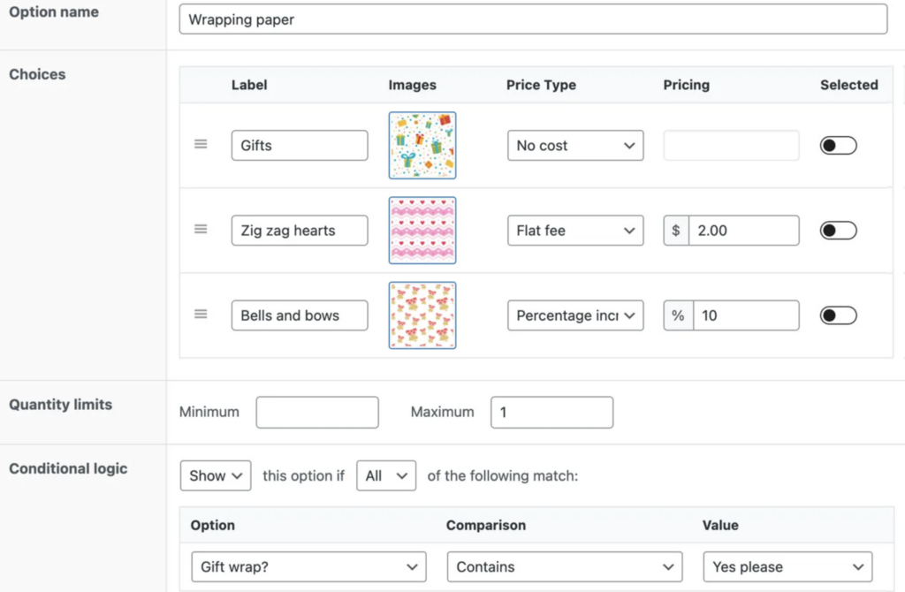The height and width of the screenshot is (592, 905).
Task: Open the All match condition dropdown
Action: coord(386,475)
